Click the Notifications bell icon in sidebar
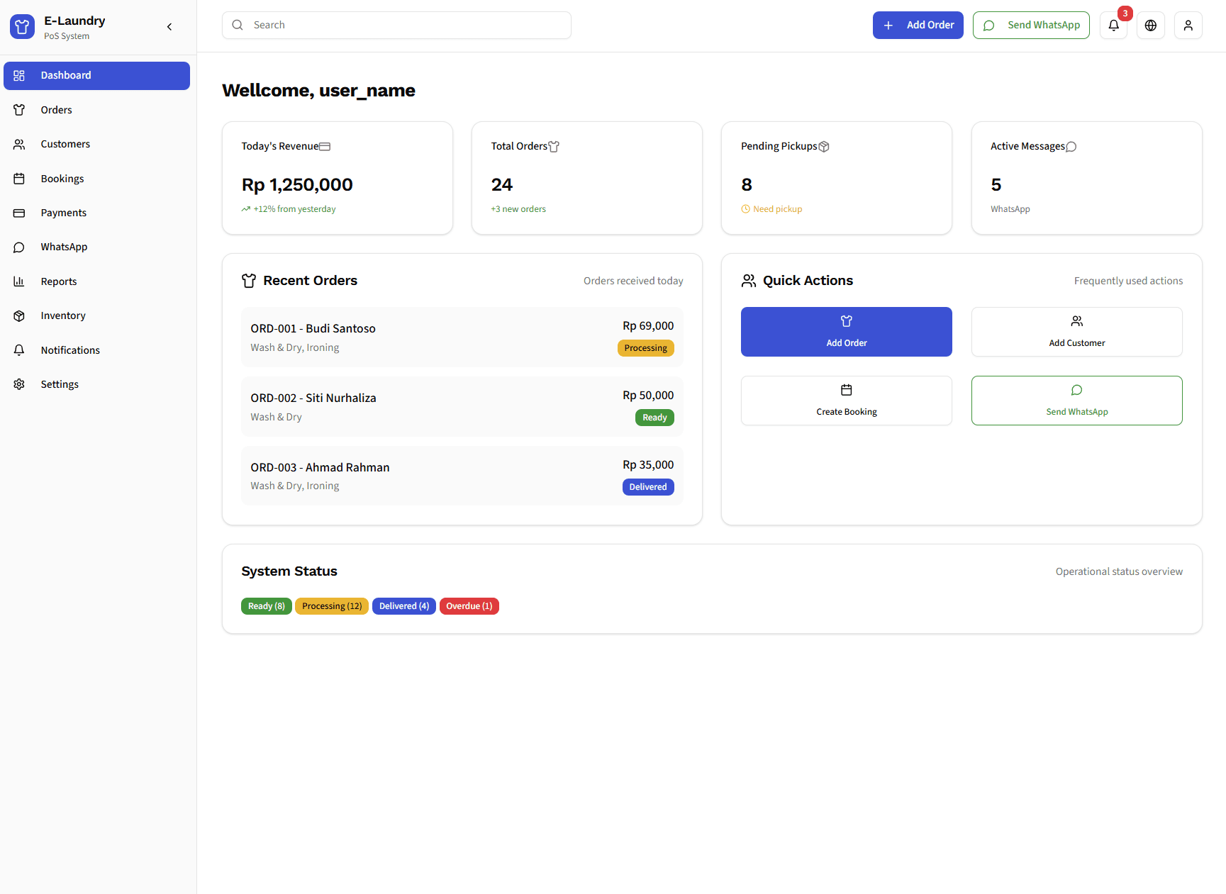The image size is (1226, 894). [x=19, y=350]
